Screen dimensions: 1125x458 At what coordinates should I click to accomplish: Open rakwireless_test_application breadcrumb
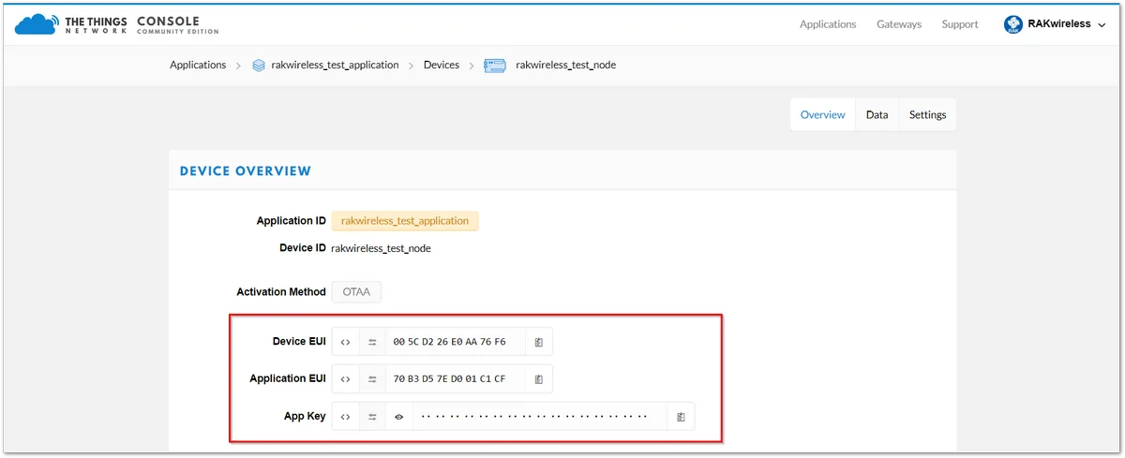(335, 65)
